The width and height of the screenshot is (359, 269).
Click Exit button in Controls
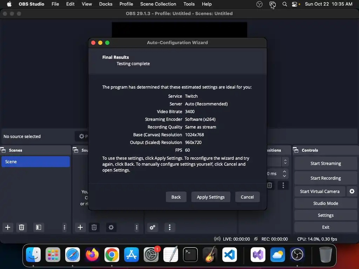[x=326, y=227]
